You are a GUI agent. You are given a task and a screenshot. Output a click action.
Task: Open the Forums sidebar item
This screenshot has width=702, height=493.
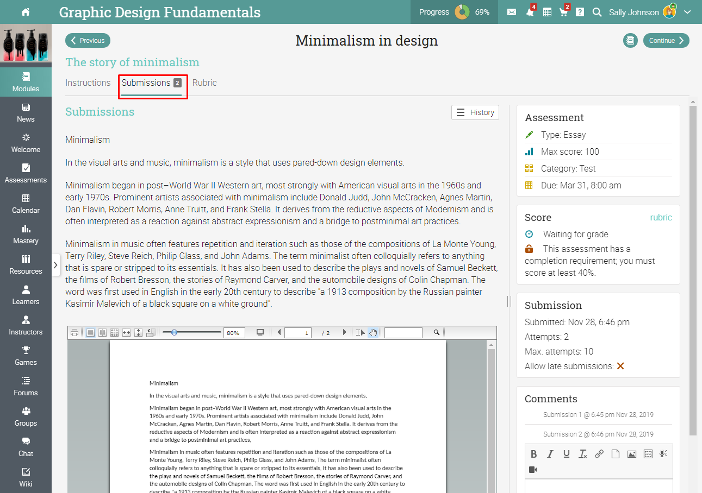26,386
